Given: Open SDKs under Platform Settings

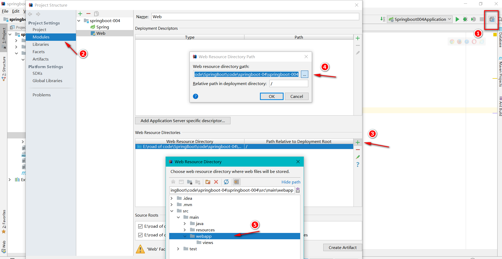Looking at the screenshot, I should click(37, 73).
